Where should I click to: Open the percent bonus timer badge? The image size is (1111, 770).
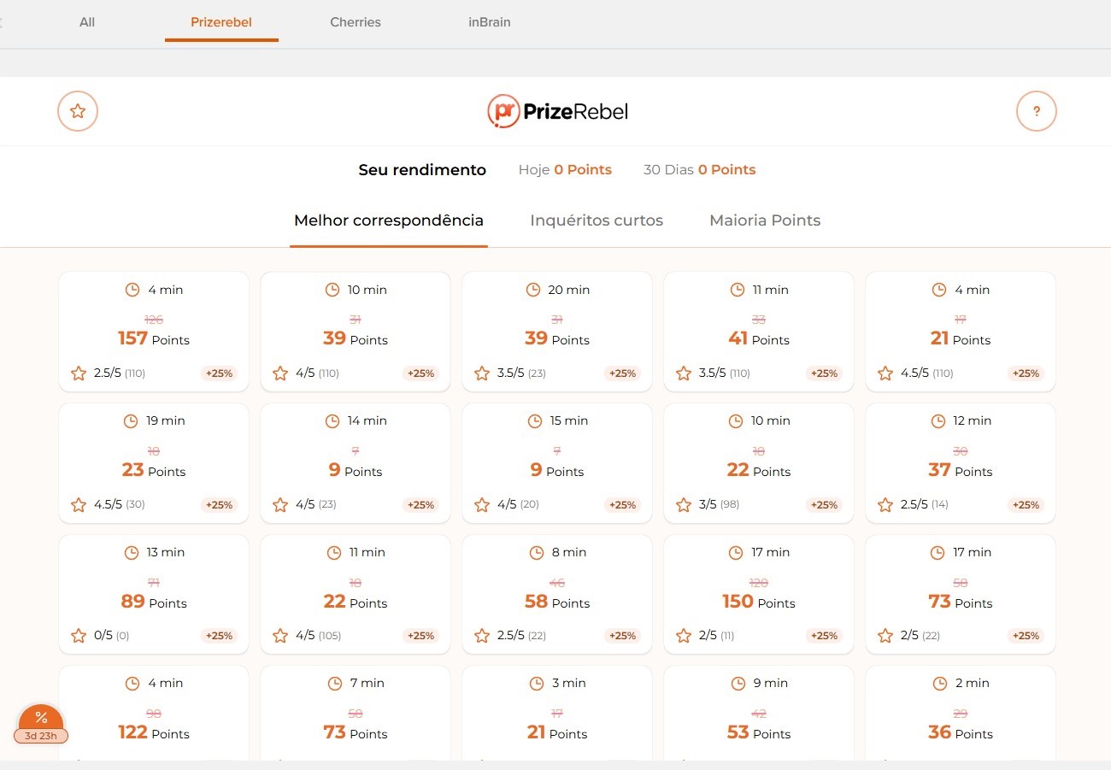point(41,725)
